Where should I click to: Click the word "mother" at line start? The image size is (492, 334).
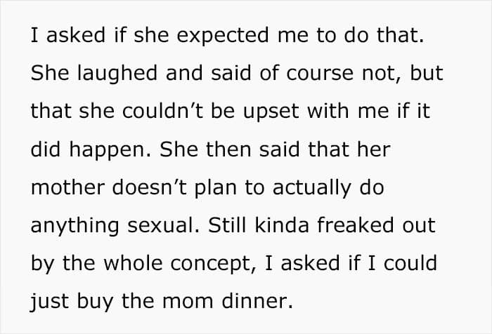pyautogui.click(x=67, y=187)
